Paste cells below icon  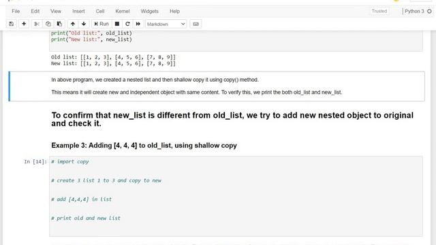click(59, 24)
